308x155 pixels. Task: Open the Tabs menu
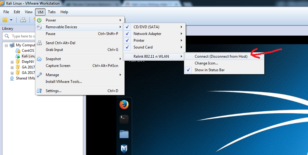click(x=52, y=12)
